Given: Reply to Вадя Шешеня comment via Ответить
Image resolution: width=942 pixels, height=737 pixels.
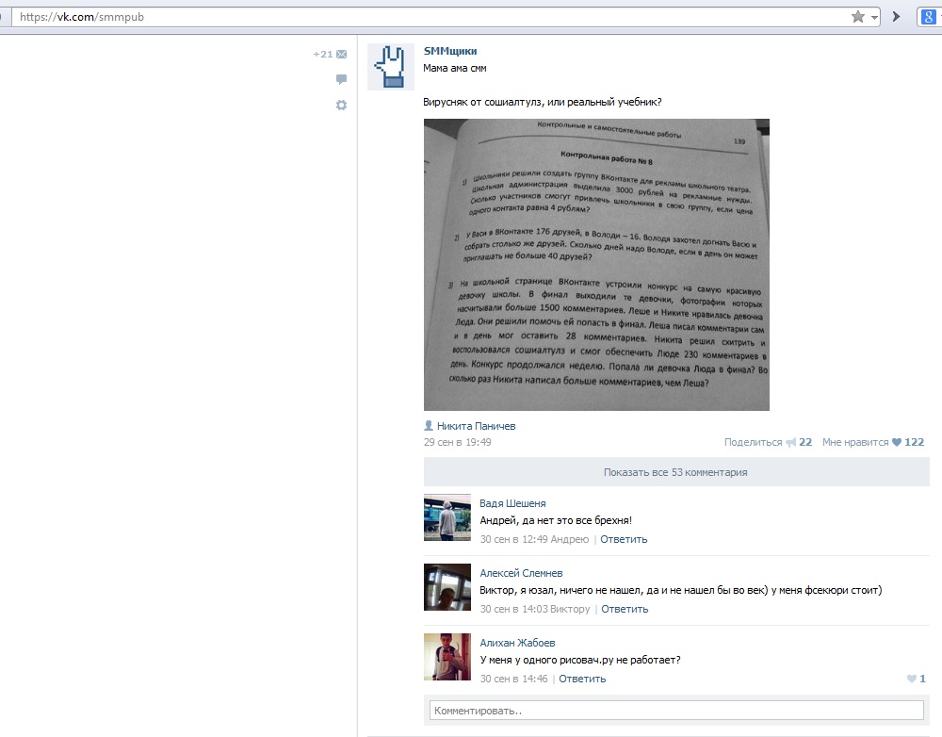Looking at the screenshot, I should point(624,539).
